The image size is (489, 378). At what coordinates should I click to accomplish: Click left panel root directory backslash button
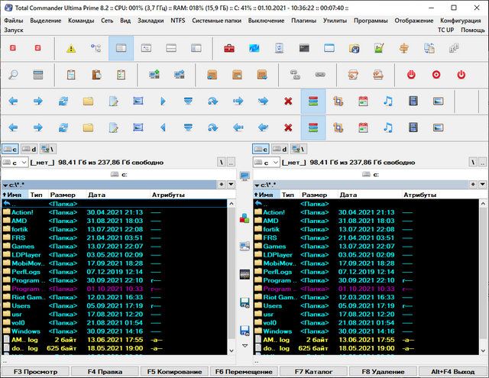coord(221,163)
